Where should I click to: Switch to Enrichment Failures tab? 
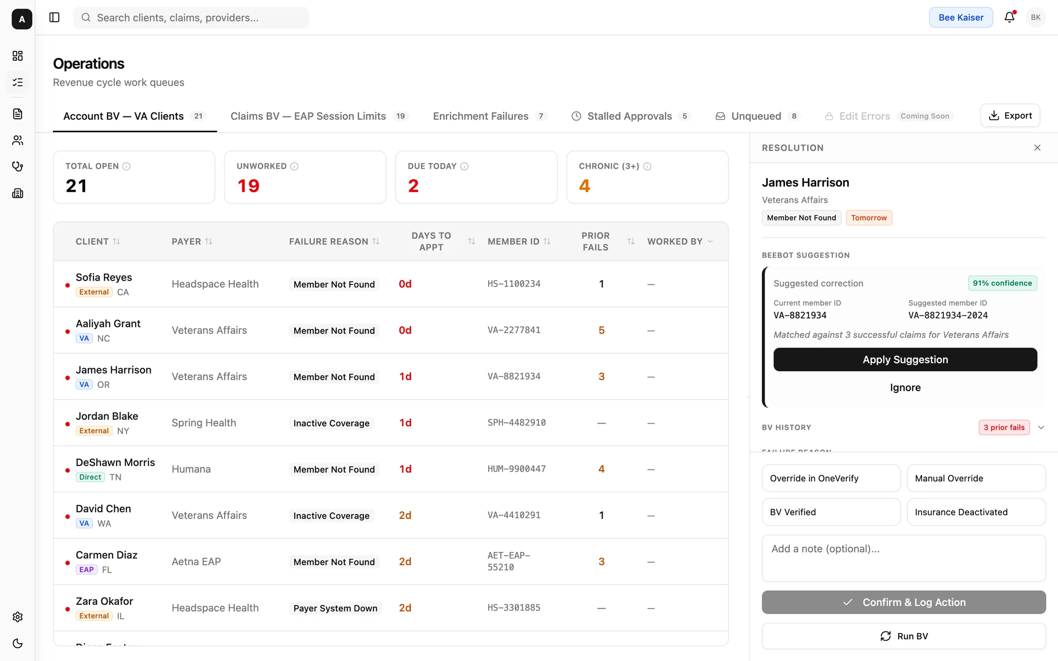tap(489, 116)
